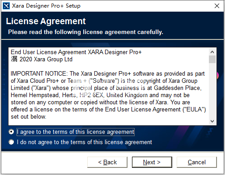
Task: Click the "IMPORTANT NOTICE" paragraph text
Action: point(108,95)
